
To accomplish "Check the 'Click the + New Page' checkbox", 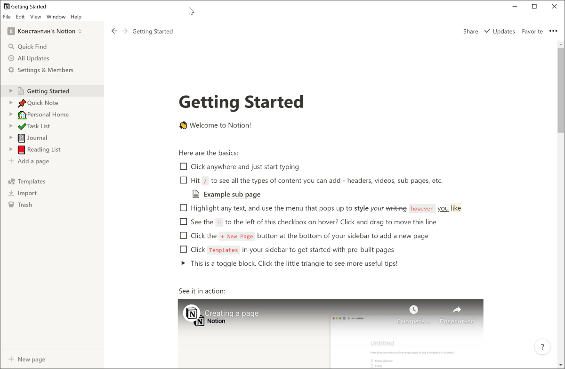I will click(184, 236).
